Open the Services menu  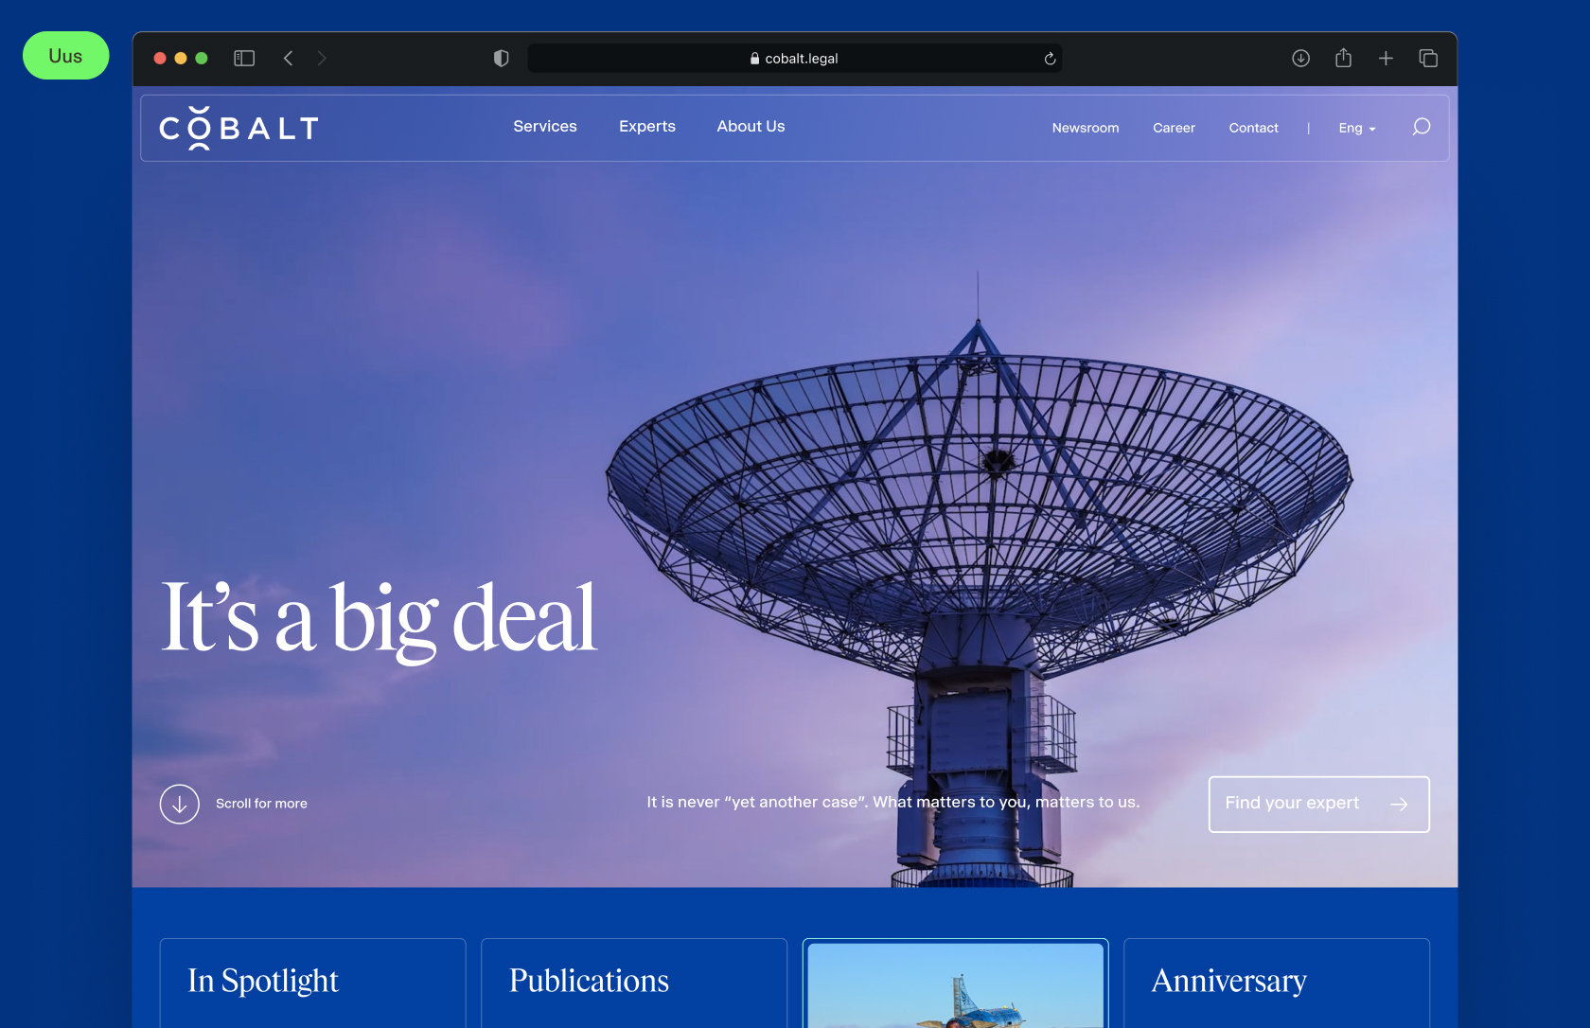pyautogui.click(x=545, y=126)
